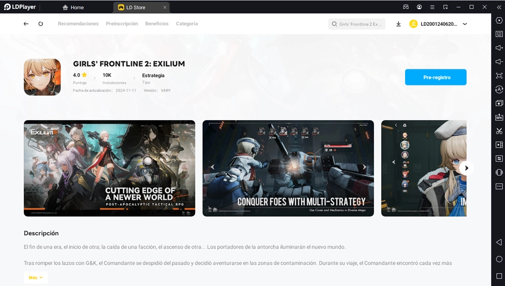Click the 4.0 star rating
Screen dimensions: 505x286
coord(80,75)
